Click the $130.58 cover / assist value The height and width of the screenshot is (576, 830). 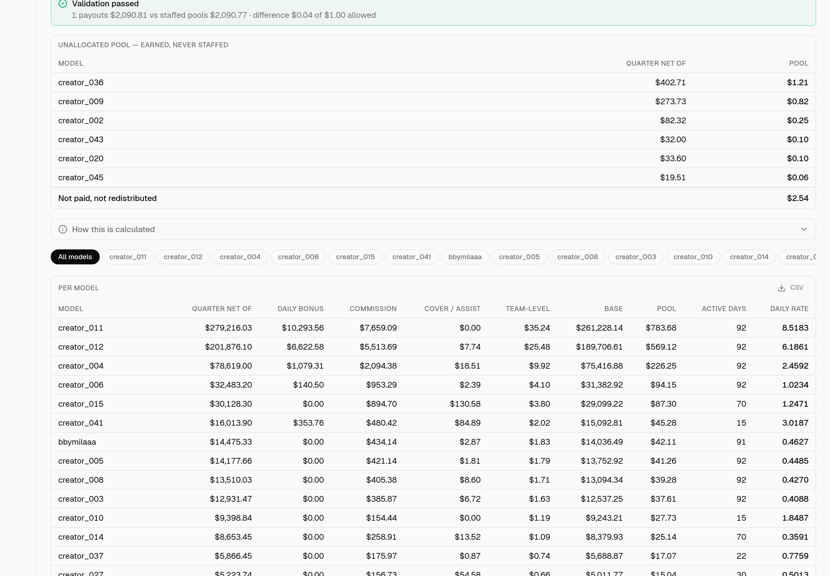coord(465,404)
